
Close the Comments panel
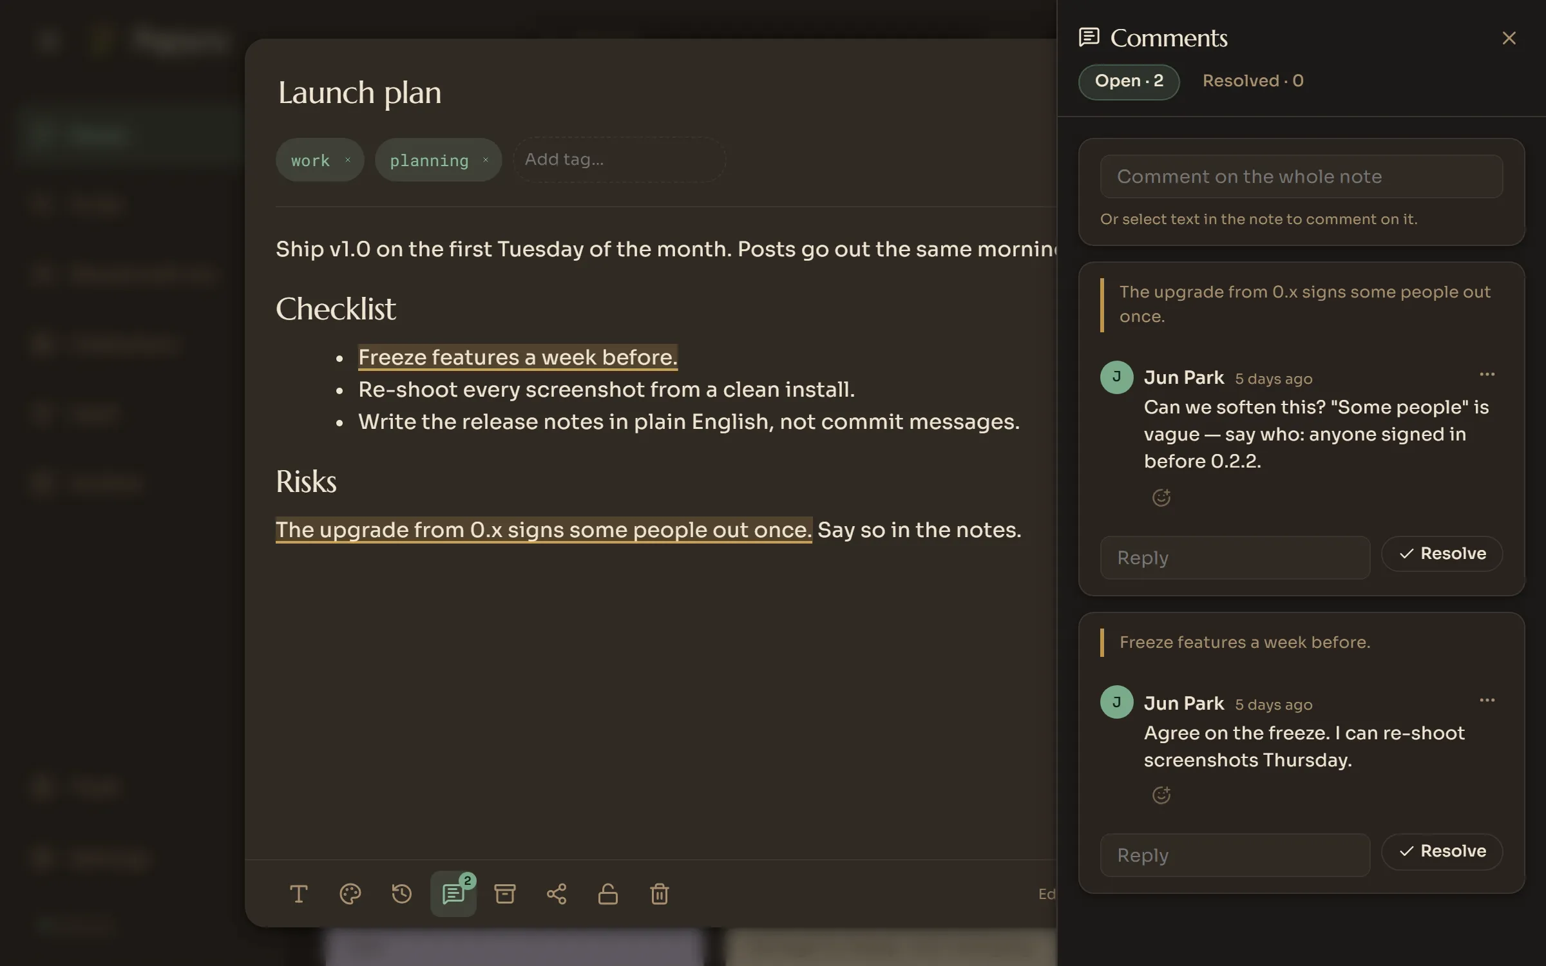click(x=1509, y=38)
